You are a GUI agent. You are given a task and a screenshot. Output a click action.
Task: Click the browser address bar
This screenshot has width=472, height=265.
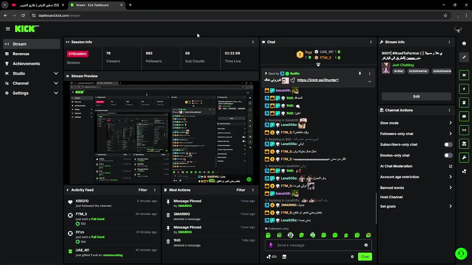point(236,15)
